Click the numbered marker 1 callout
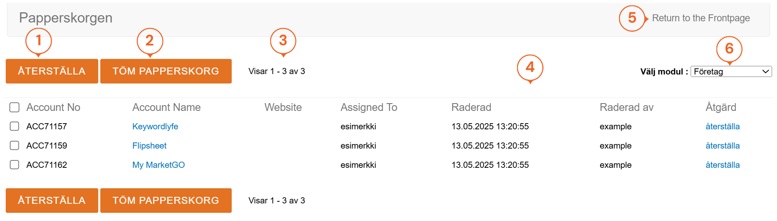 (x=38, y=41)
